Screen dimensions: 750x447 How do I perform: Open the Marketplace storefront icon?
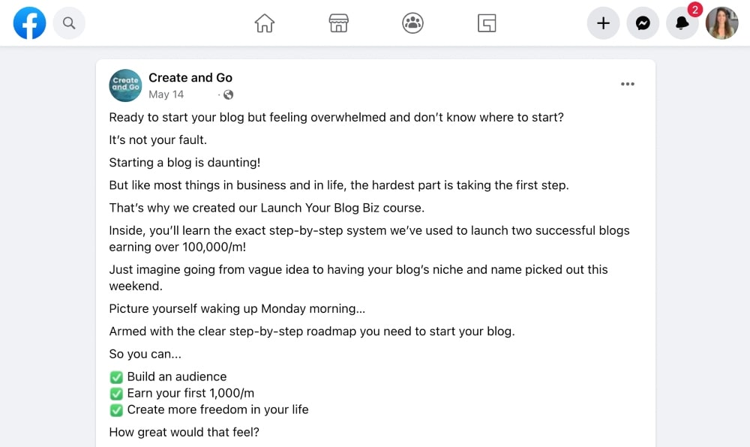339,23
